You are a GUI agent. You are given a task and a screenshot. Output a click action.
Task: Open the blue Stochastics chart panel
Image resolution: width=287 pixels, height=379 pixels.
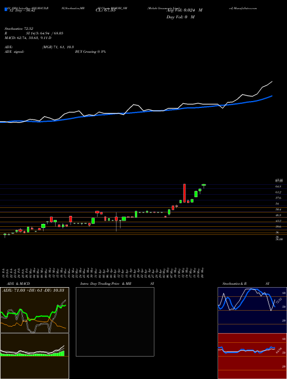pos(252,310)
